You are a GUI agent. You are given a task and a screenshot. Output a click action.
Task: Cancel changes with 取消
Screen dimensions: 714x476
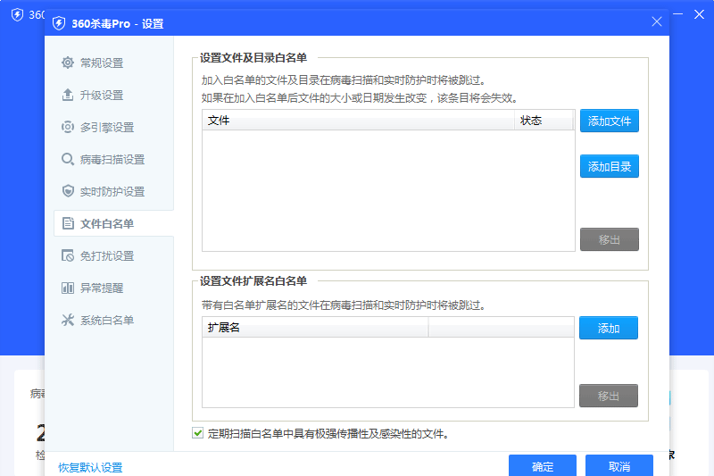point(619,465)
